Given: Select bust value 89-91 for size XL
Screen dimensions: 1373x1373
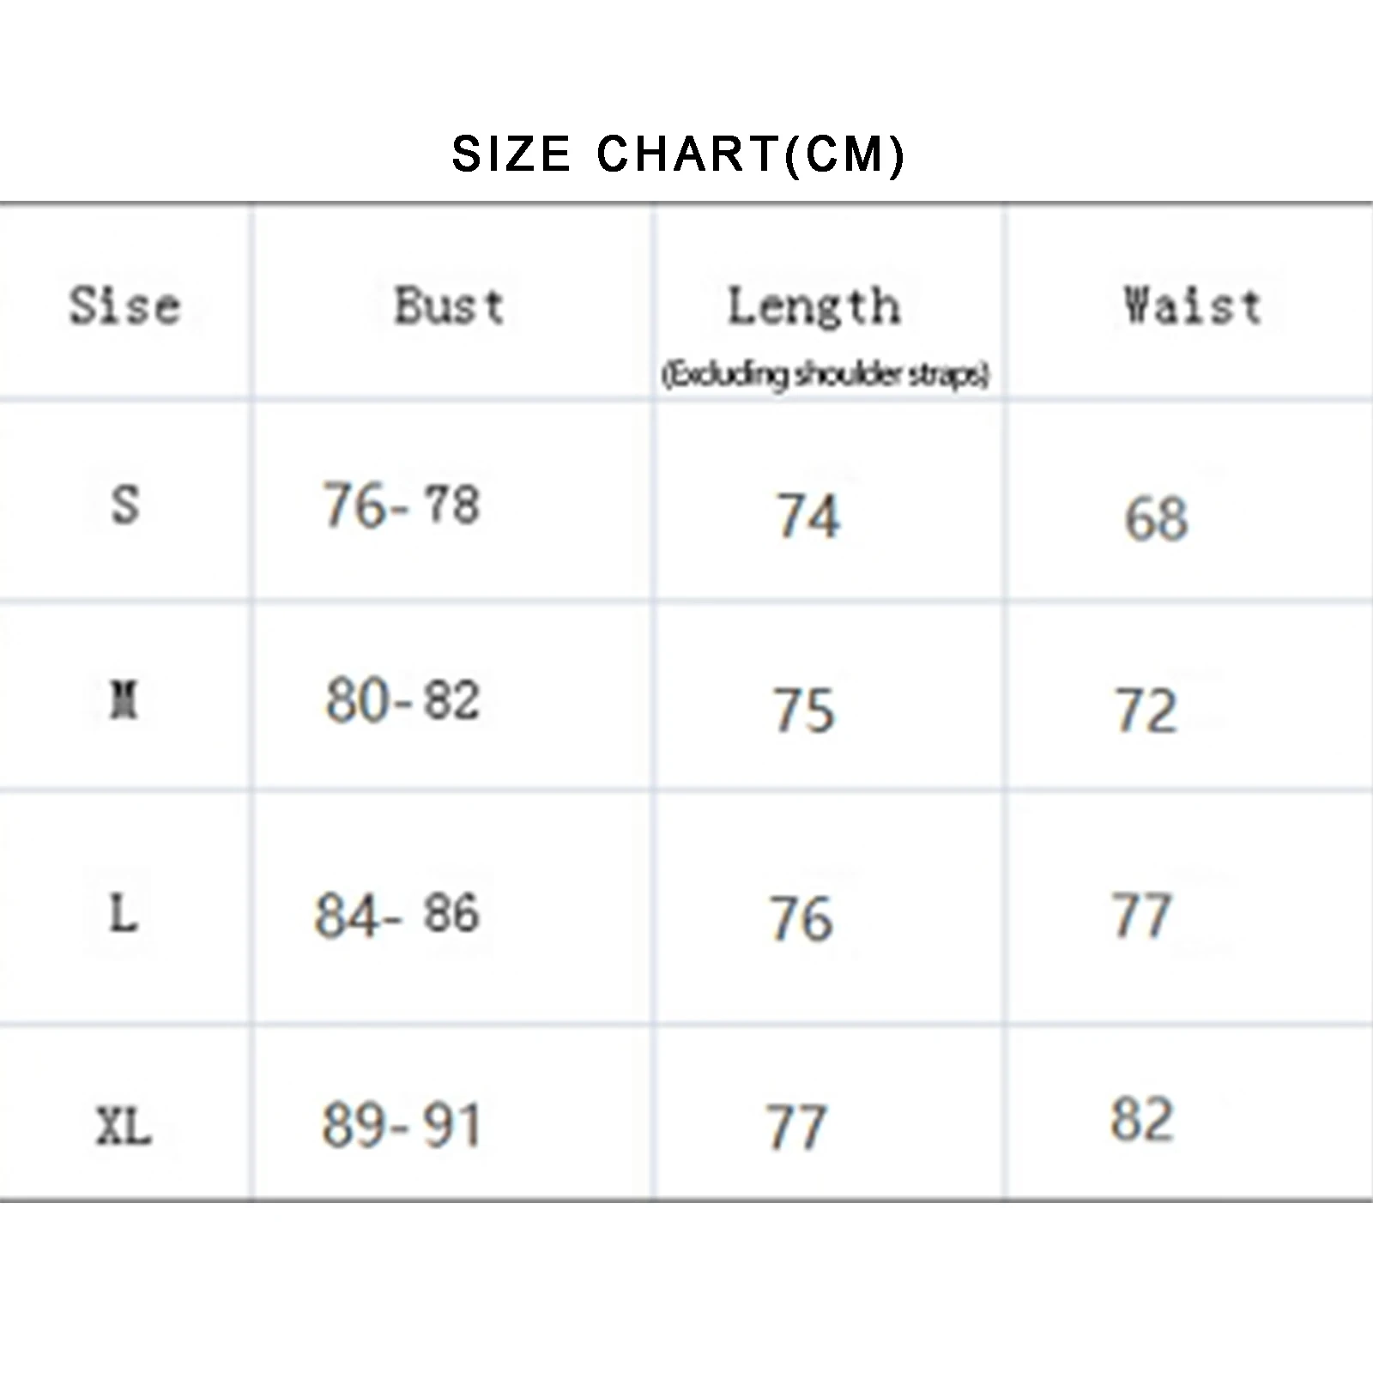Looking at the screenshot, I should 402,1125.
